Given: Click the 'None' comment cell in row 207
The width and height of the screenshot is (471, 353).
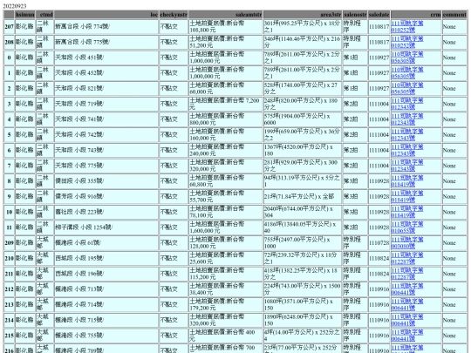Looking at the screenshot, I should tap(454, 26).
